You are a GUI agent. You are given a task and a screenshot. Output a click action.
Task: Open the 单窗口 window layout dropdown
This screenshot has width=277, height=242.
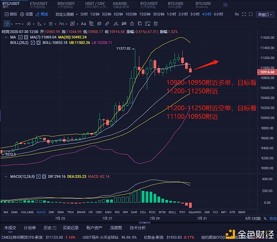[265, 14]
